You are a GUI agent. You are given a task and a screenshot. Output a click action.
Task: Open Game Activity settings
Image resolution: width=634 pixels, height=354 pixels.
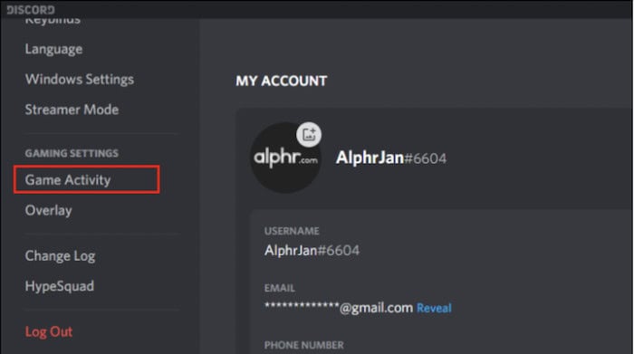[87, 179]
